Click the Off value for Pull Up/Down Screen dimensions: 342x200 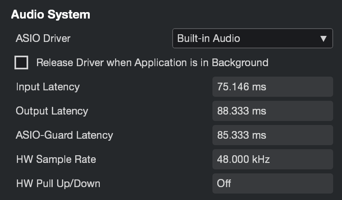(224, 183)
